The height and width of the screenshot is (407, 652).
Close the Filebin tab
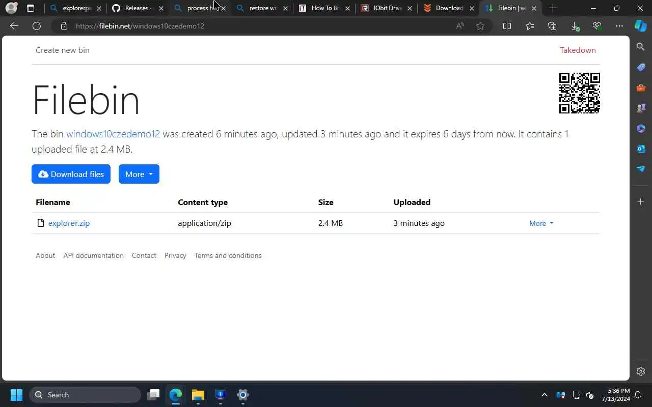point(534,8)
